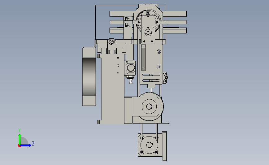The width and height of the screenshot is (269, 165).
Task: Select the top right horizontal rail bar
Action: pyautogui.click(x=175, y=14)
